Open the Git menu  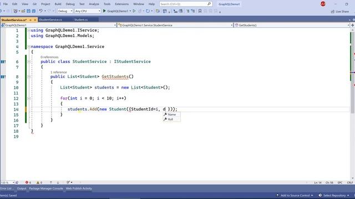point(34,4)
